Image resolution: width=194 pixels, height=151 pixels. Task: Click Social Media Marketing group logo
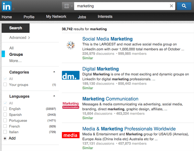pos(70,45)
